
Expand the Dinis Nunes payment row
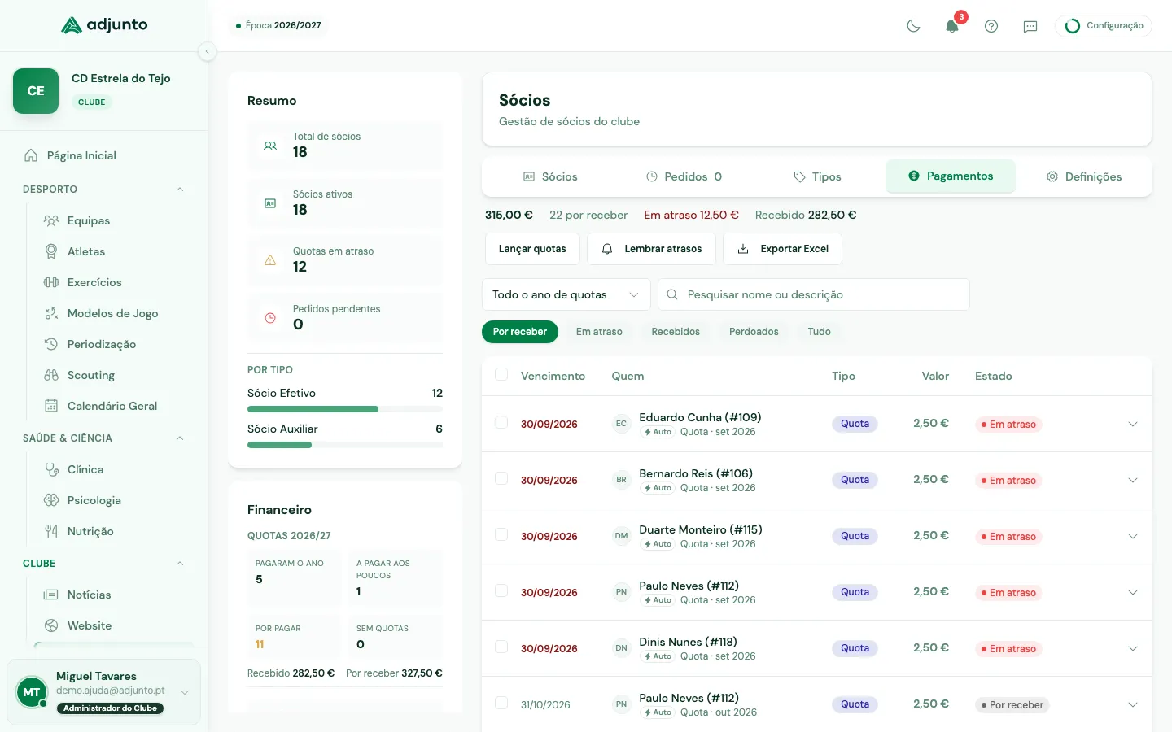(x=1133, y=649)
